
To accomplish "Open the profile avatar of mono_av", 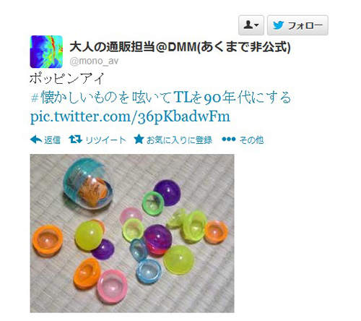I will (x=46, y=51).
